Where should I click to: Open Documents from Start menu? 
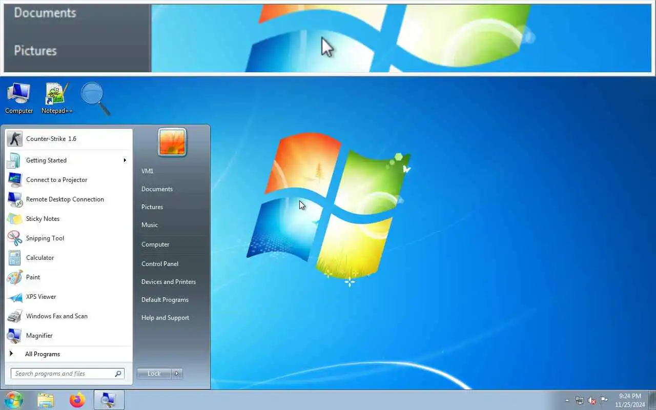click(157, 189)
